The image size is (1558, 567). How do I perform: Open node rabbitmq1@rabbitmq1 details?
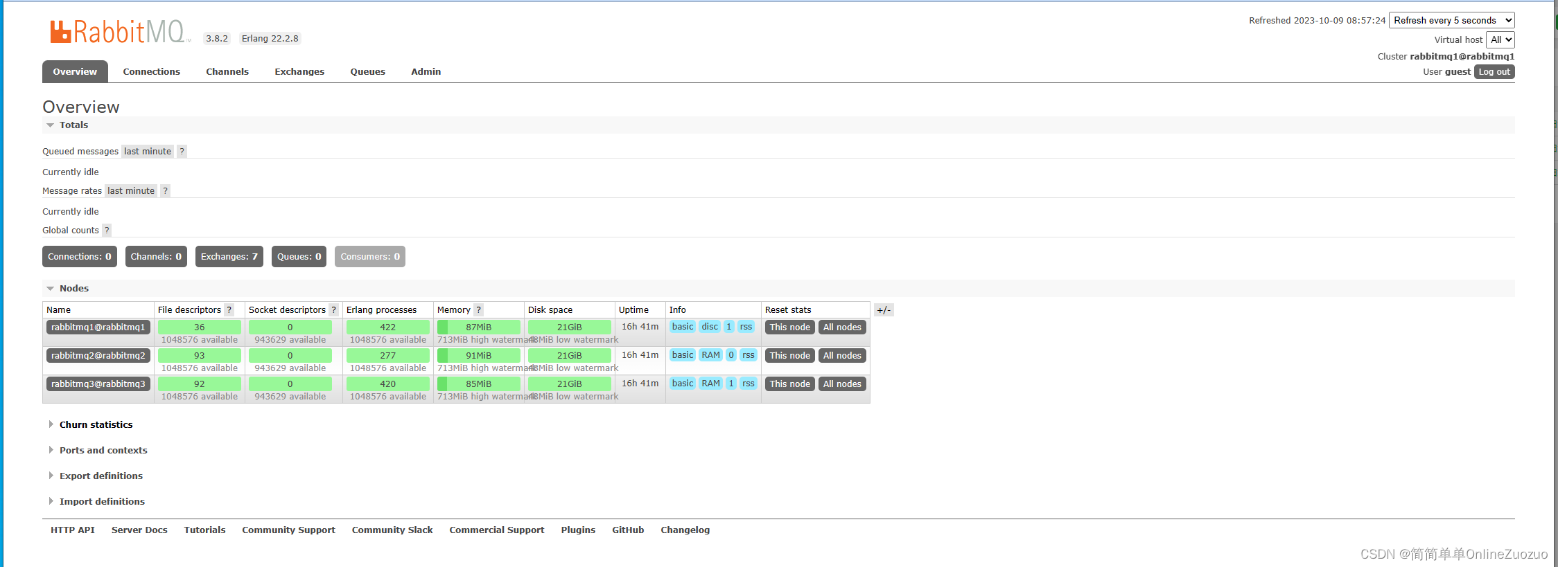[98, 327]
